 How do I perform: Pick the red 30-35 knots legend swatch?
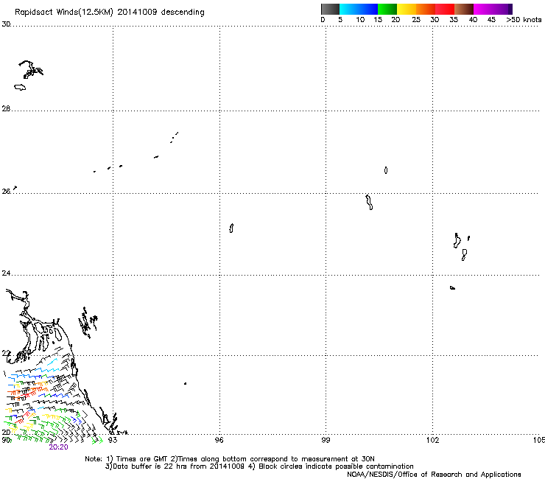[x=445, y=9]
